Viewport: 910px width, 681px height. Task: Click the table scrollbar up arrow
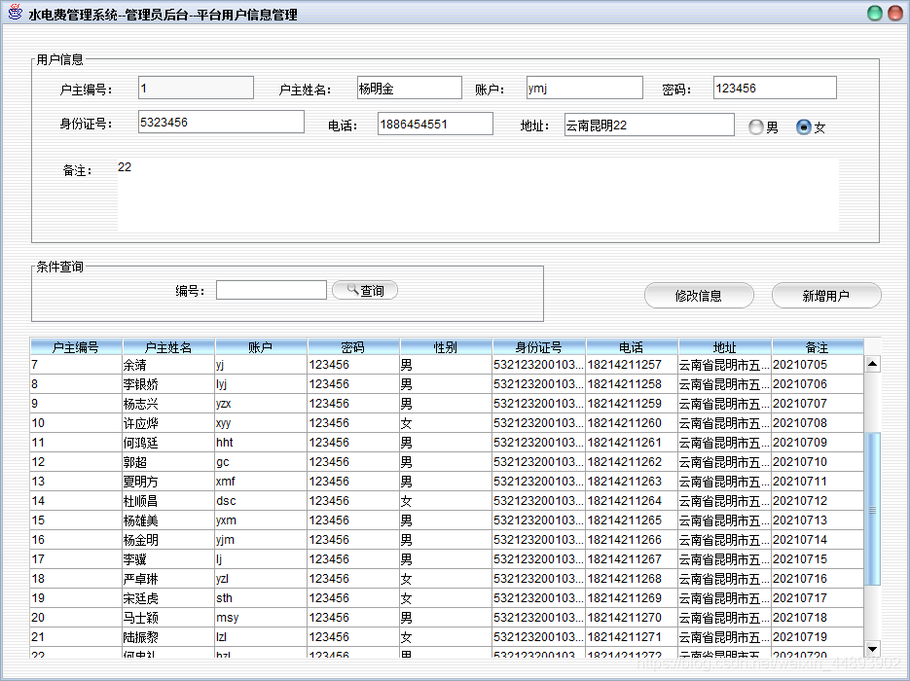coord(872,364)
